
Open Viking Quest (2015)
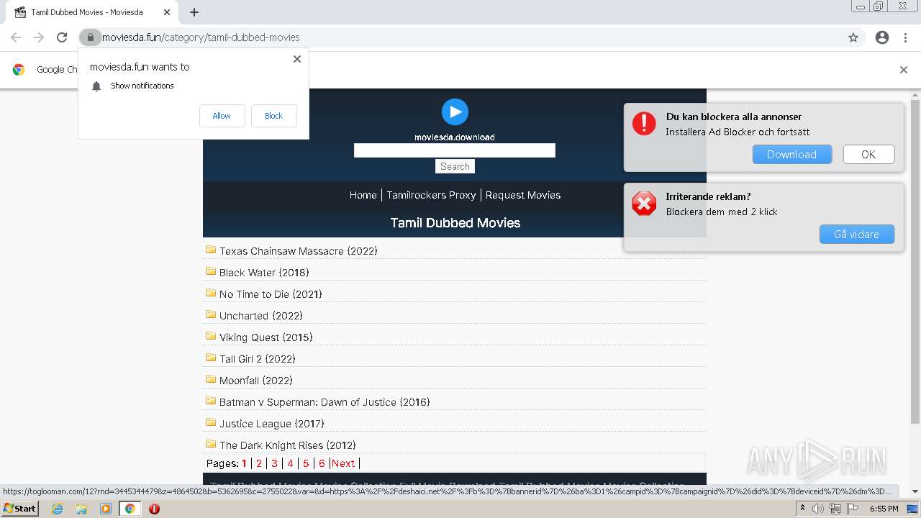266,337
